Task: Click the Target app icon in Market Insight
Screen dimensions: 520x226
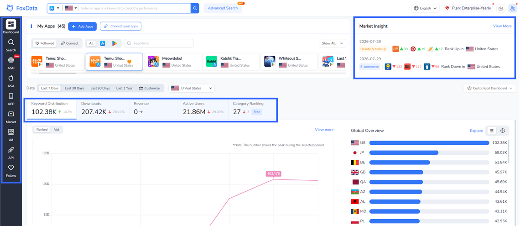Action: point(413,49)
